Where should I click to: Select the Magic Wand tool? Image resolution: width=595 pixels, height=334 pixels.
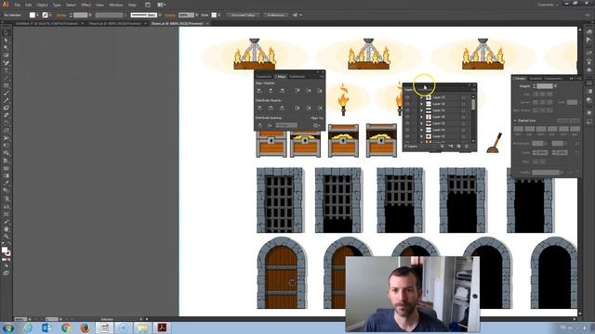point(6,48)
